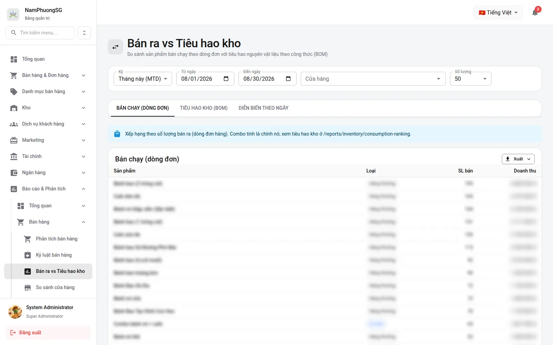Switch to Diễn biến theo ngày tab
The image size is (553, 345).
point(263,108)
